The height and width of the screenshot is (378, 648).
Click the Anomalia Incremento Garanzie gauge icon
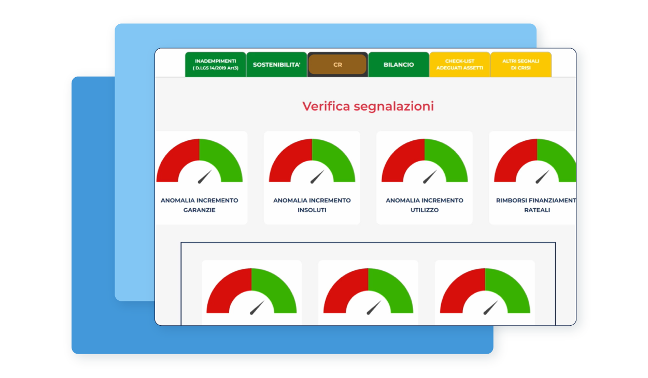200,161
